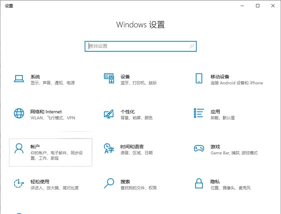
Task: Minimize the 设置 window
Action: point(242,6)
